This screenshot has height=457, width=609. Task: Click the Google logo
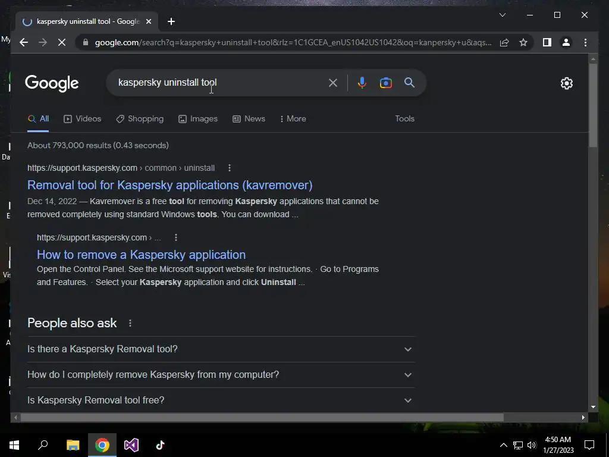click(52, 83)
